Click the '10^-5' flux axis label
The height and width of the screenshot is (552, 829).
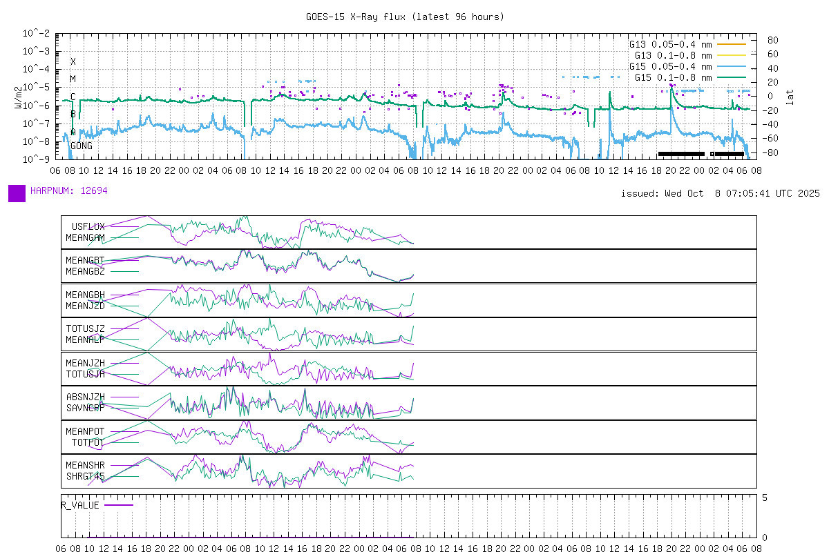click(x=36, y=87)
